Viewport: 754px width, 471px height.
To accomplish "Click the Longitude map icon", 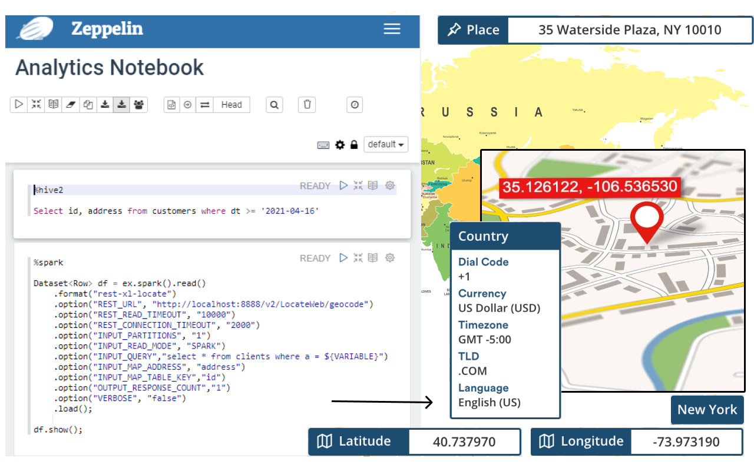I will (547, 442).
